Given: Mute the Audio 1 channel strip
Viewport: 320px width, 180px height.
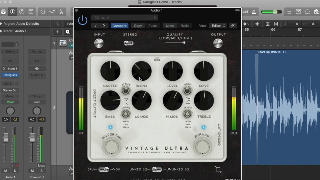Looking at the screenshot, I should tap(6, 171).
